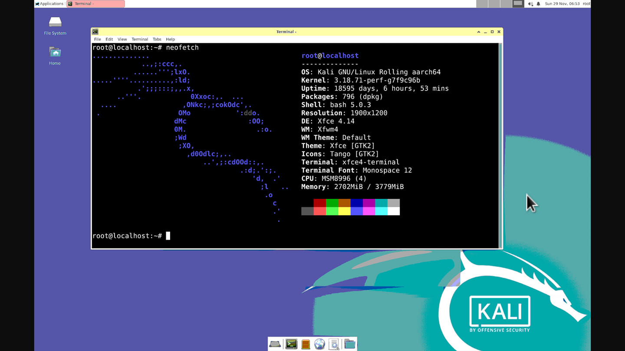Open the Tabs menu in the terminal

157,39
